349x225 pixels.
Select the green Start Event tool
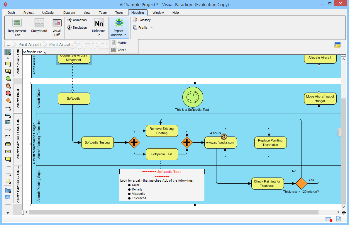(8, 79)
